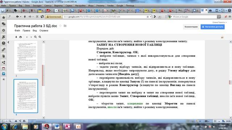Open the Файл menu in Opera menu bar
This screenshot has width=232, height=130.
(4, 6)
